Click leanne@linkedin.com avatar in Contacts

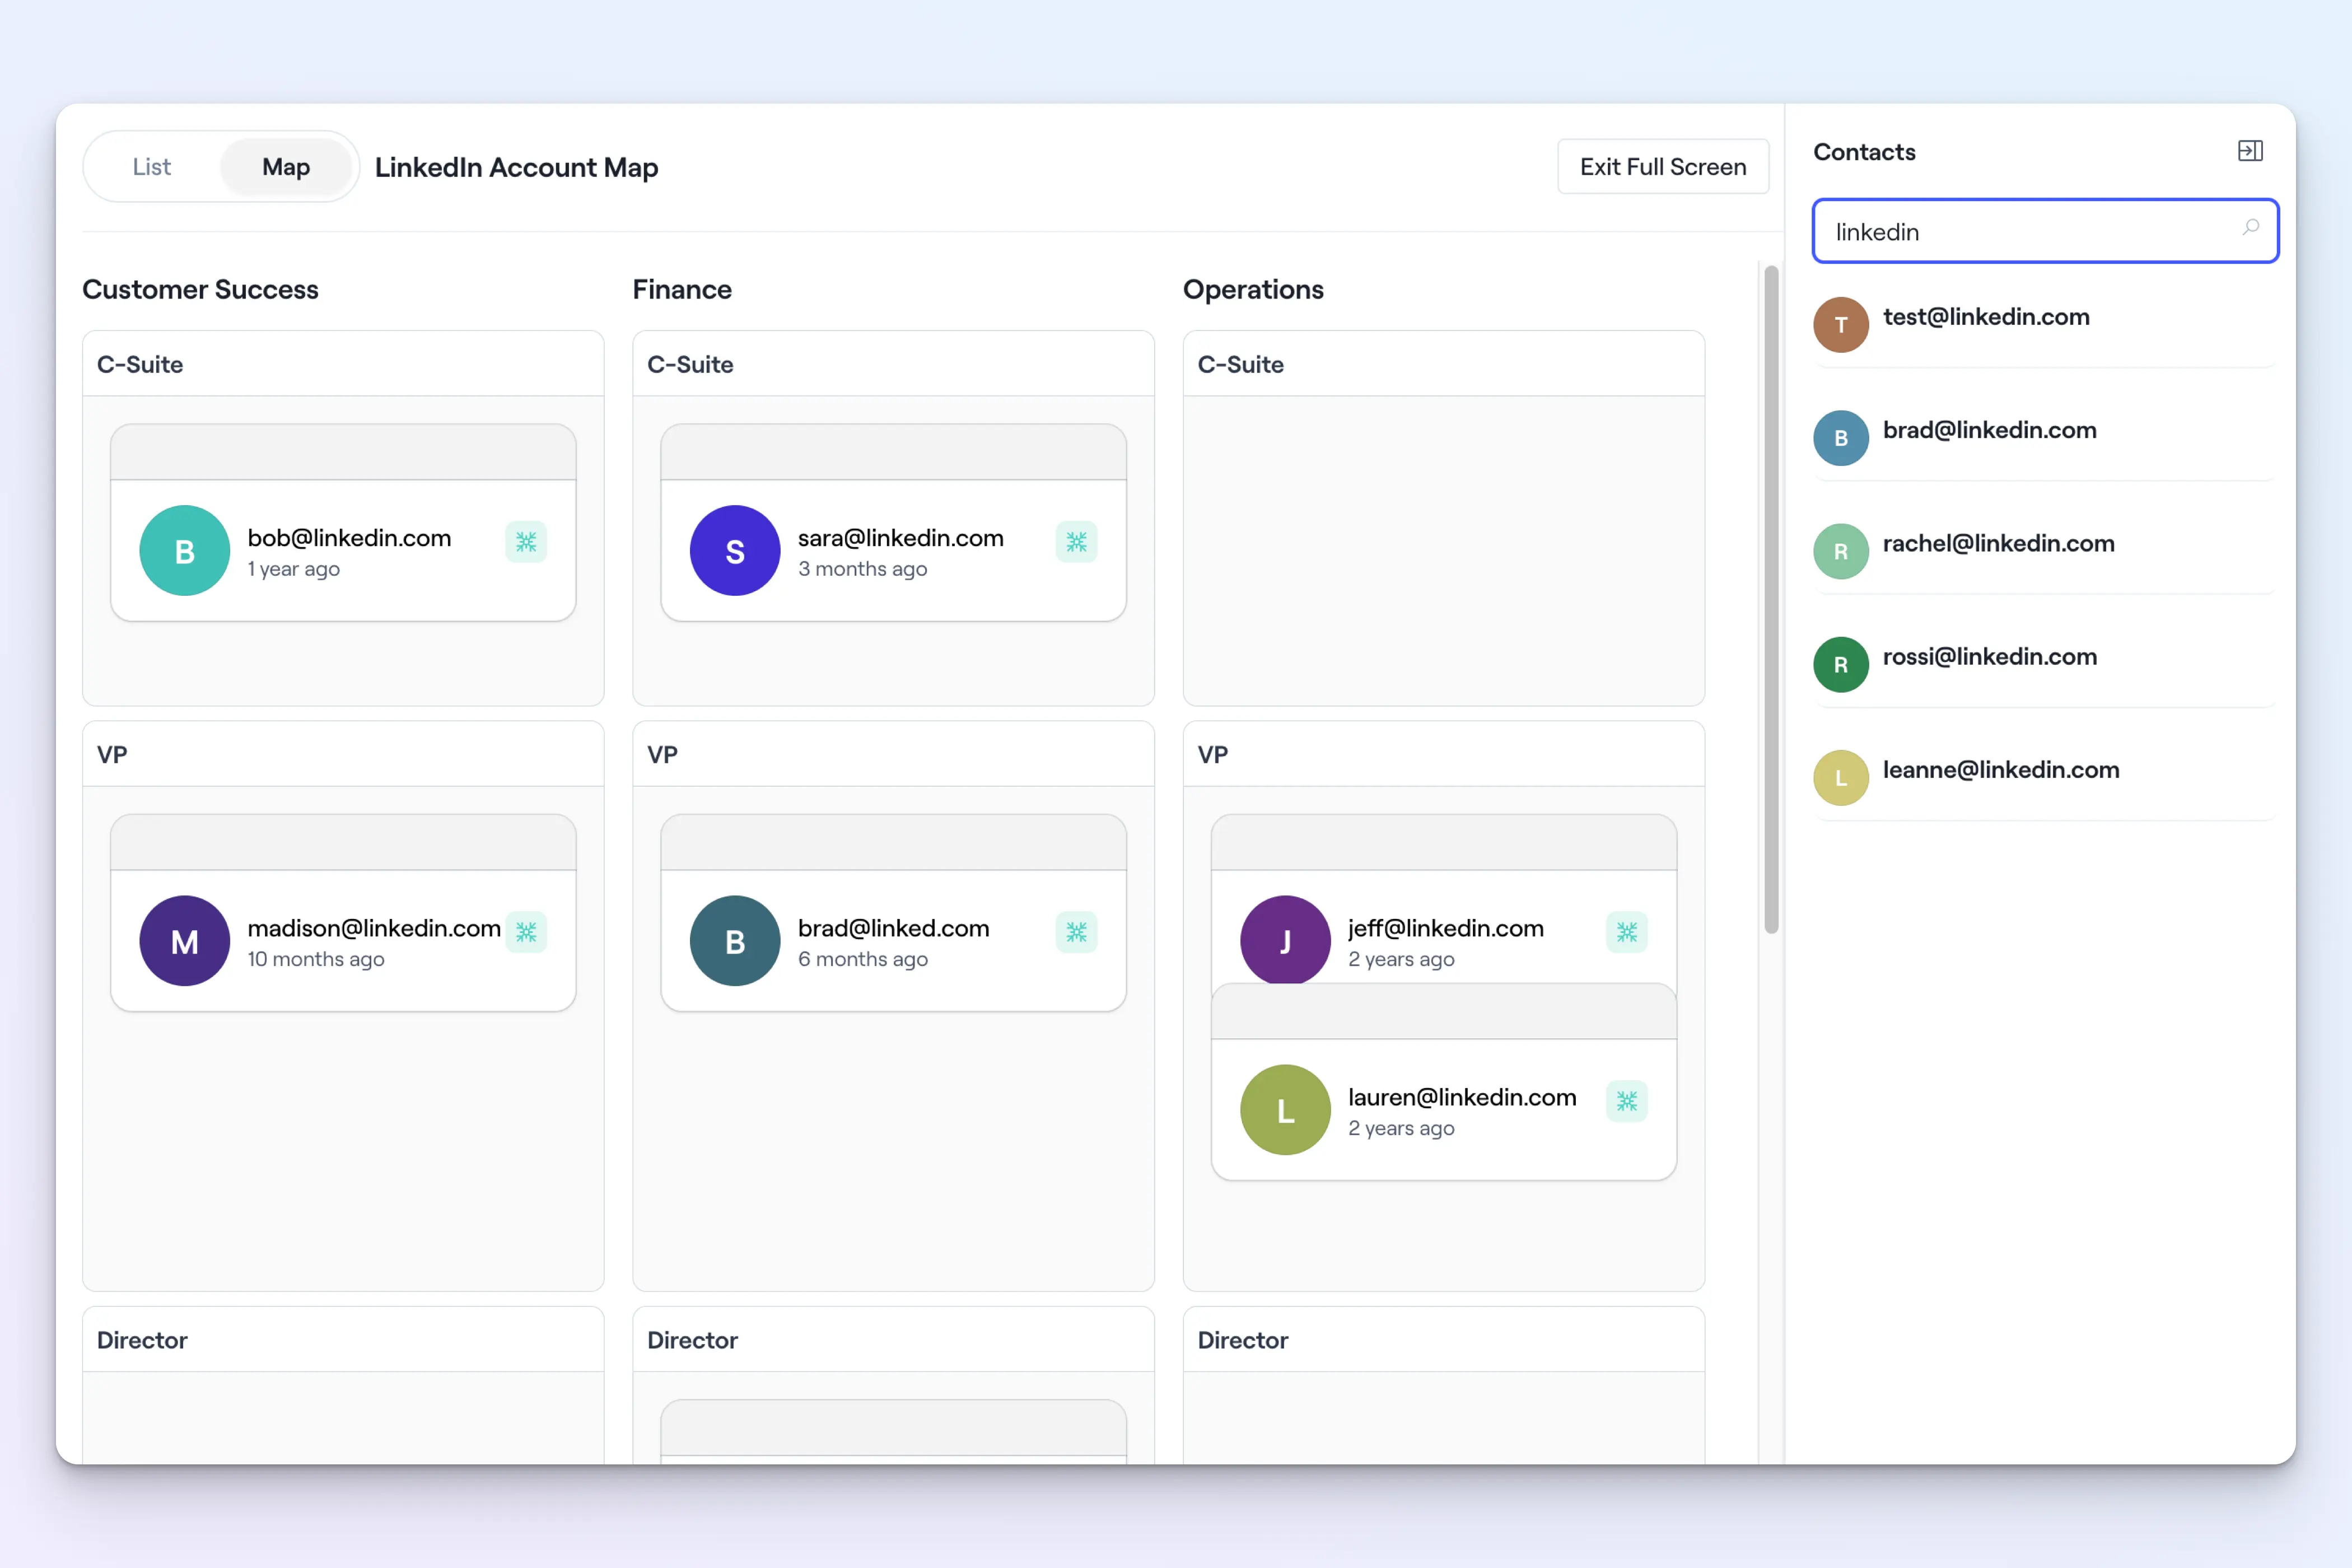point(1840,778)
